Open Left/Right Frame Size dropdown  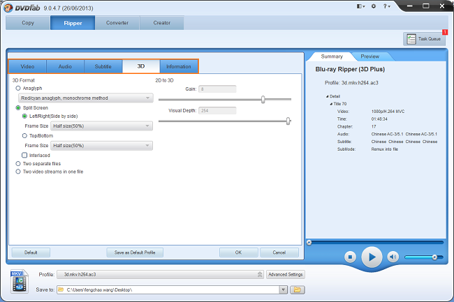101,126
